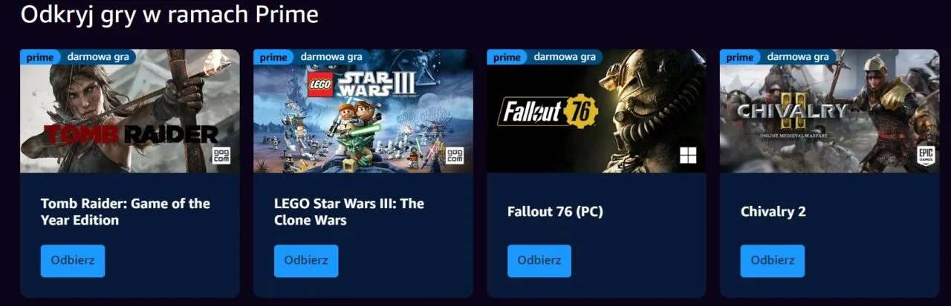Click the Windows store icon on Fallout 76

688,156
